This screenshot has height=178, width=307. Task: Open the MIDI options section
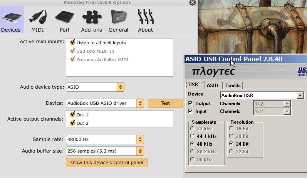coord(38,21)
